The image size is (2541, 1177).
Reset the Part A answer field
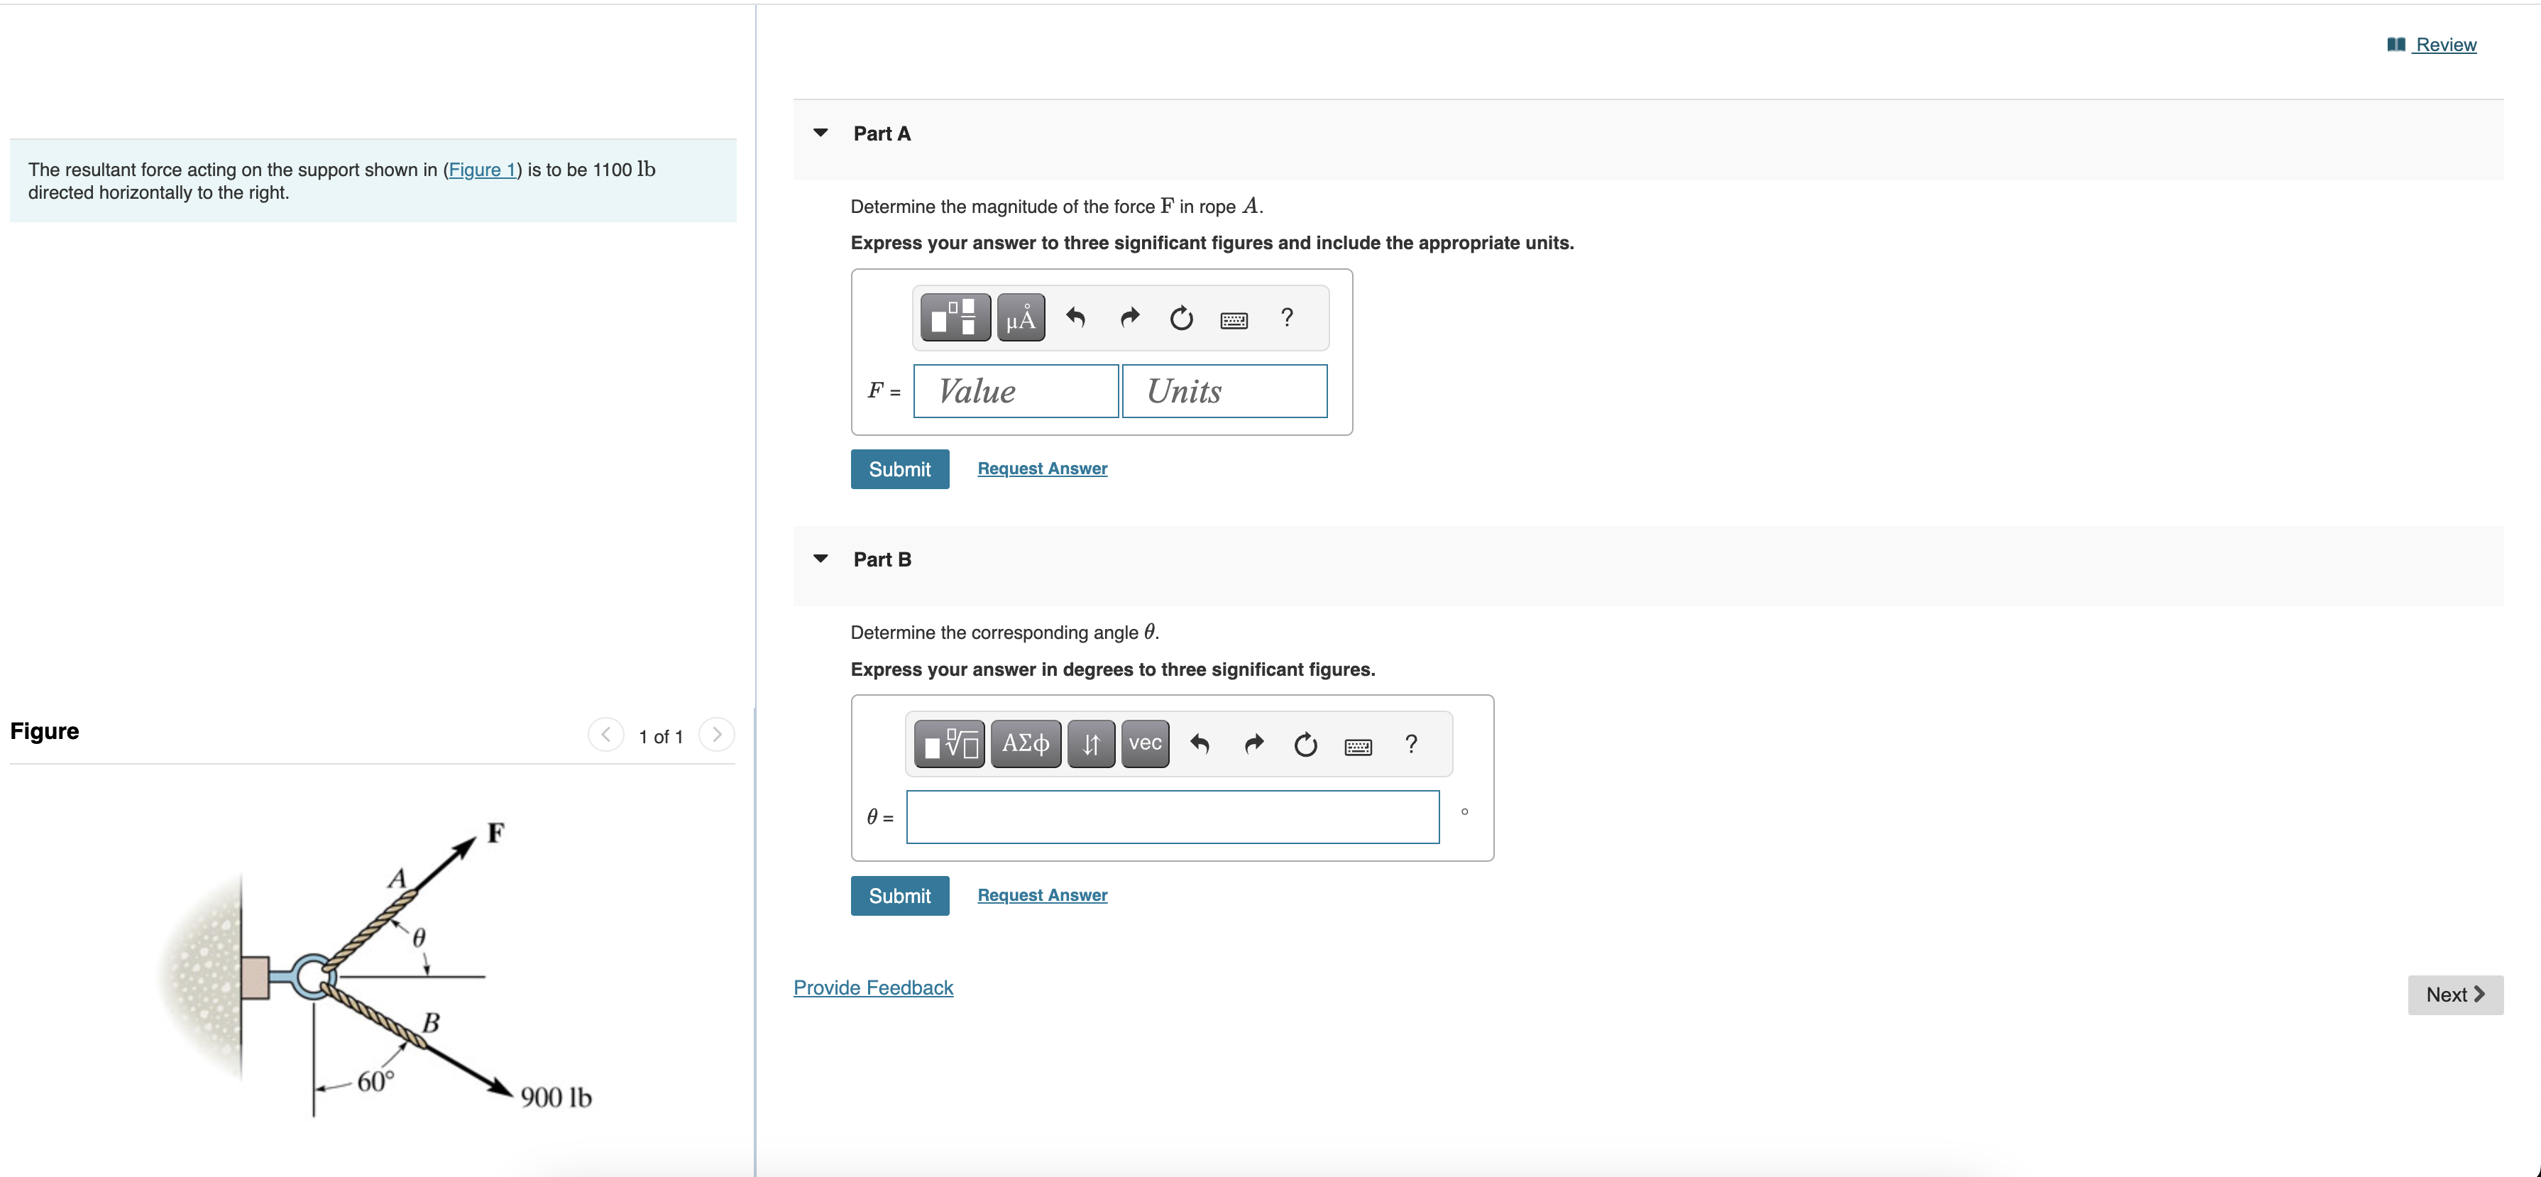click(x=1181, y=318)
